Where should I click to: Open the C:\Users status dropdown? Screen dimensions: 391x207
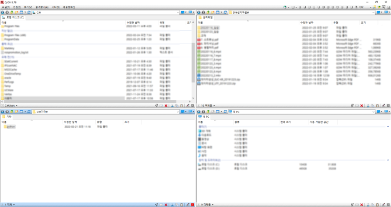(16, 106)
